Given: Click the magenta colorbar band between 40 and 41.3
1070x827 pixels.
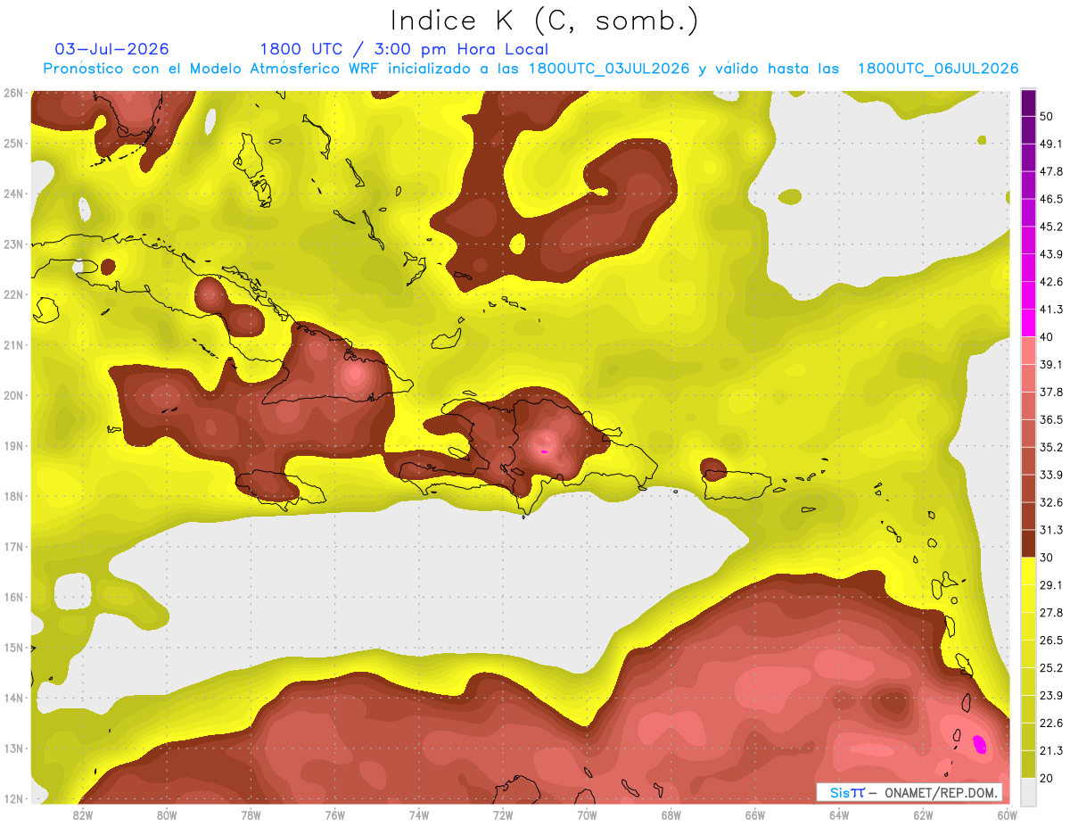Looking at the screenshot, I should tap(1028, 323).
